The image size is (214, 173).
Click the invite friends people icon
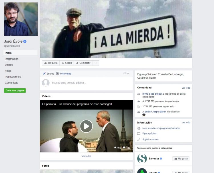[139, 94]
